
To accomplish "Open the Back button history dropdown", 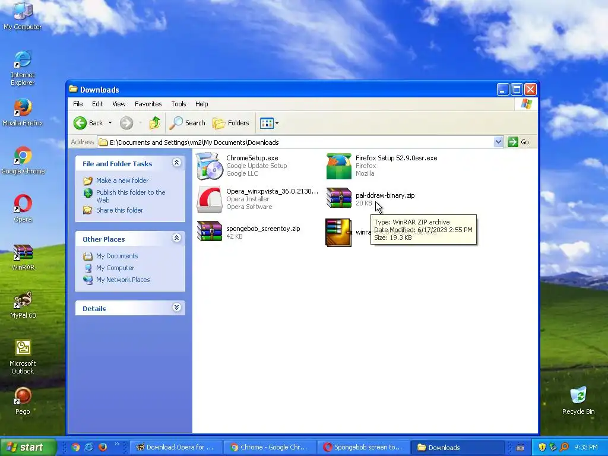I will click(110, 123).
